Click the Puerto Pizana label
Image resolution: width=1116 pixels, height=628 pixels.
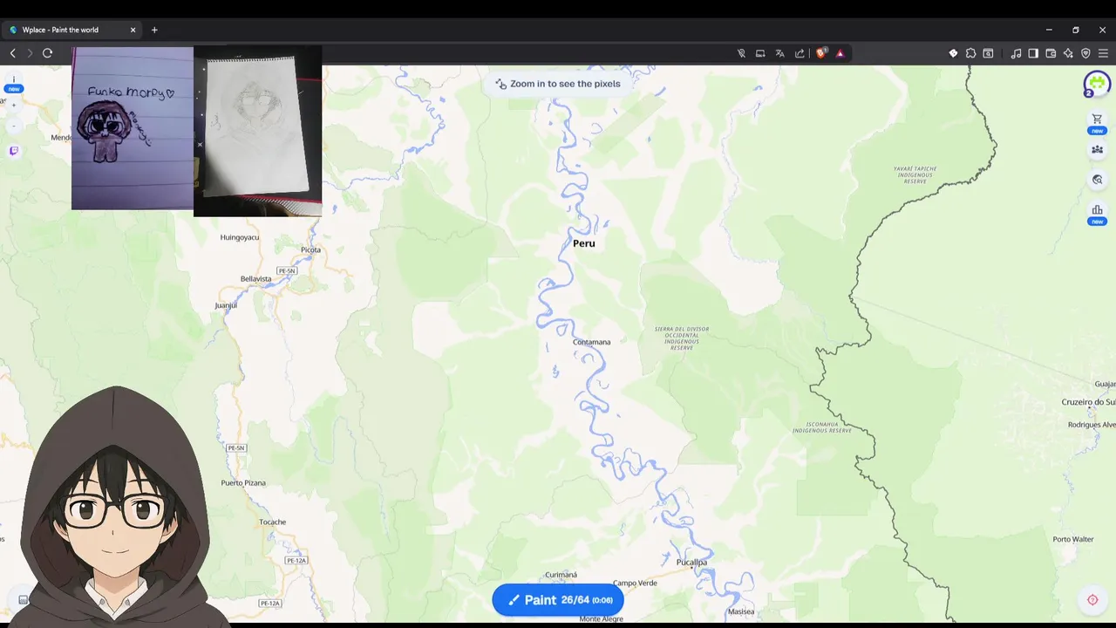pos(243,483)
